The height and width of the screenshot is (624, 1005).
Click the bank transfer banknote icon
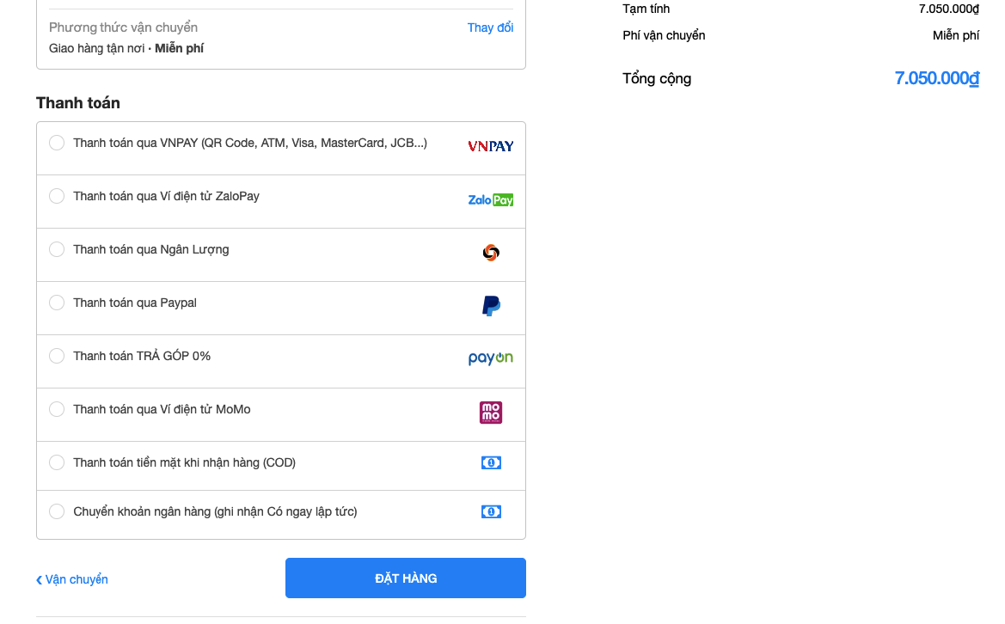click(491, 512)
